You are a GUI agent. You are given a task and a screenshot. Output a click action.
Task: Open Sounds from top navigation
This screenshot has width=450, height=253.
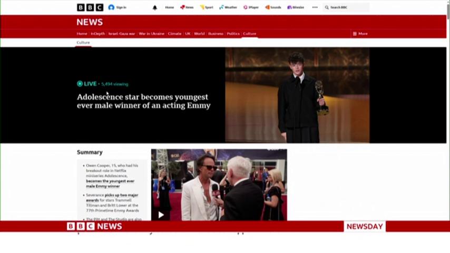pyautogui.click(x=273, y=7)
